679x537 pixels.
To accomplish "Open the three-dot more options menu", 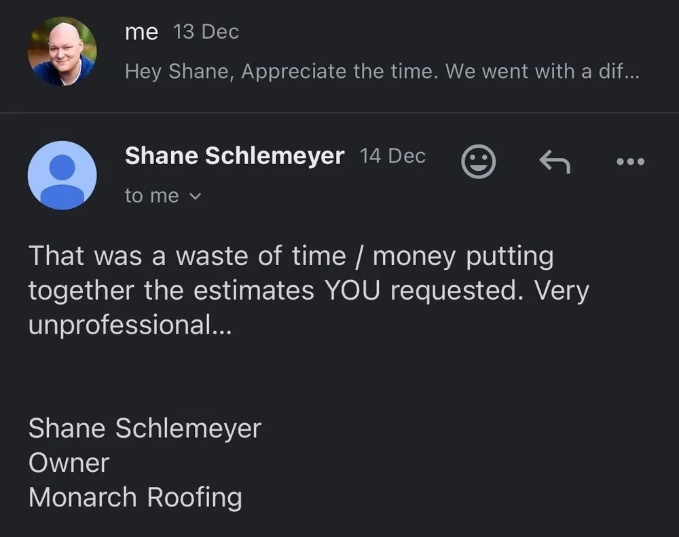I will tap(630, 161).
